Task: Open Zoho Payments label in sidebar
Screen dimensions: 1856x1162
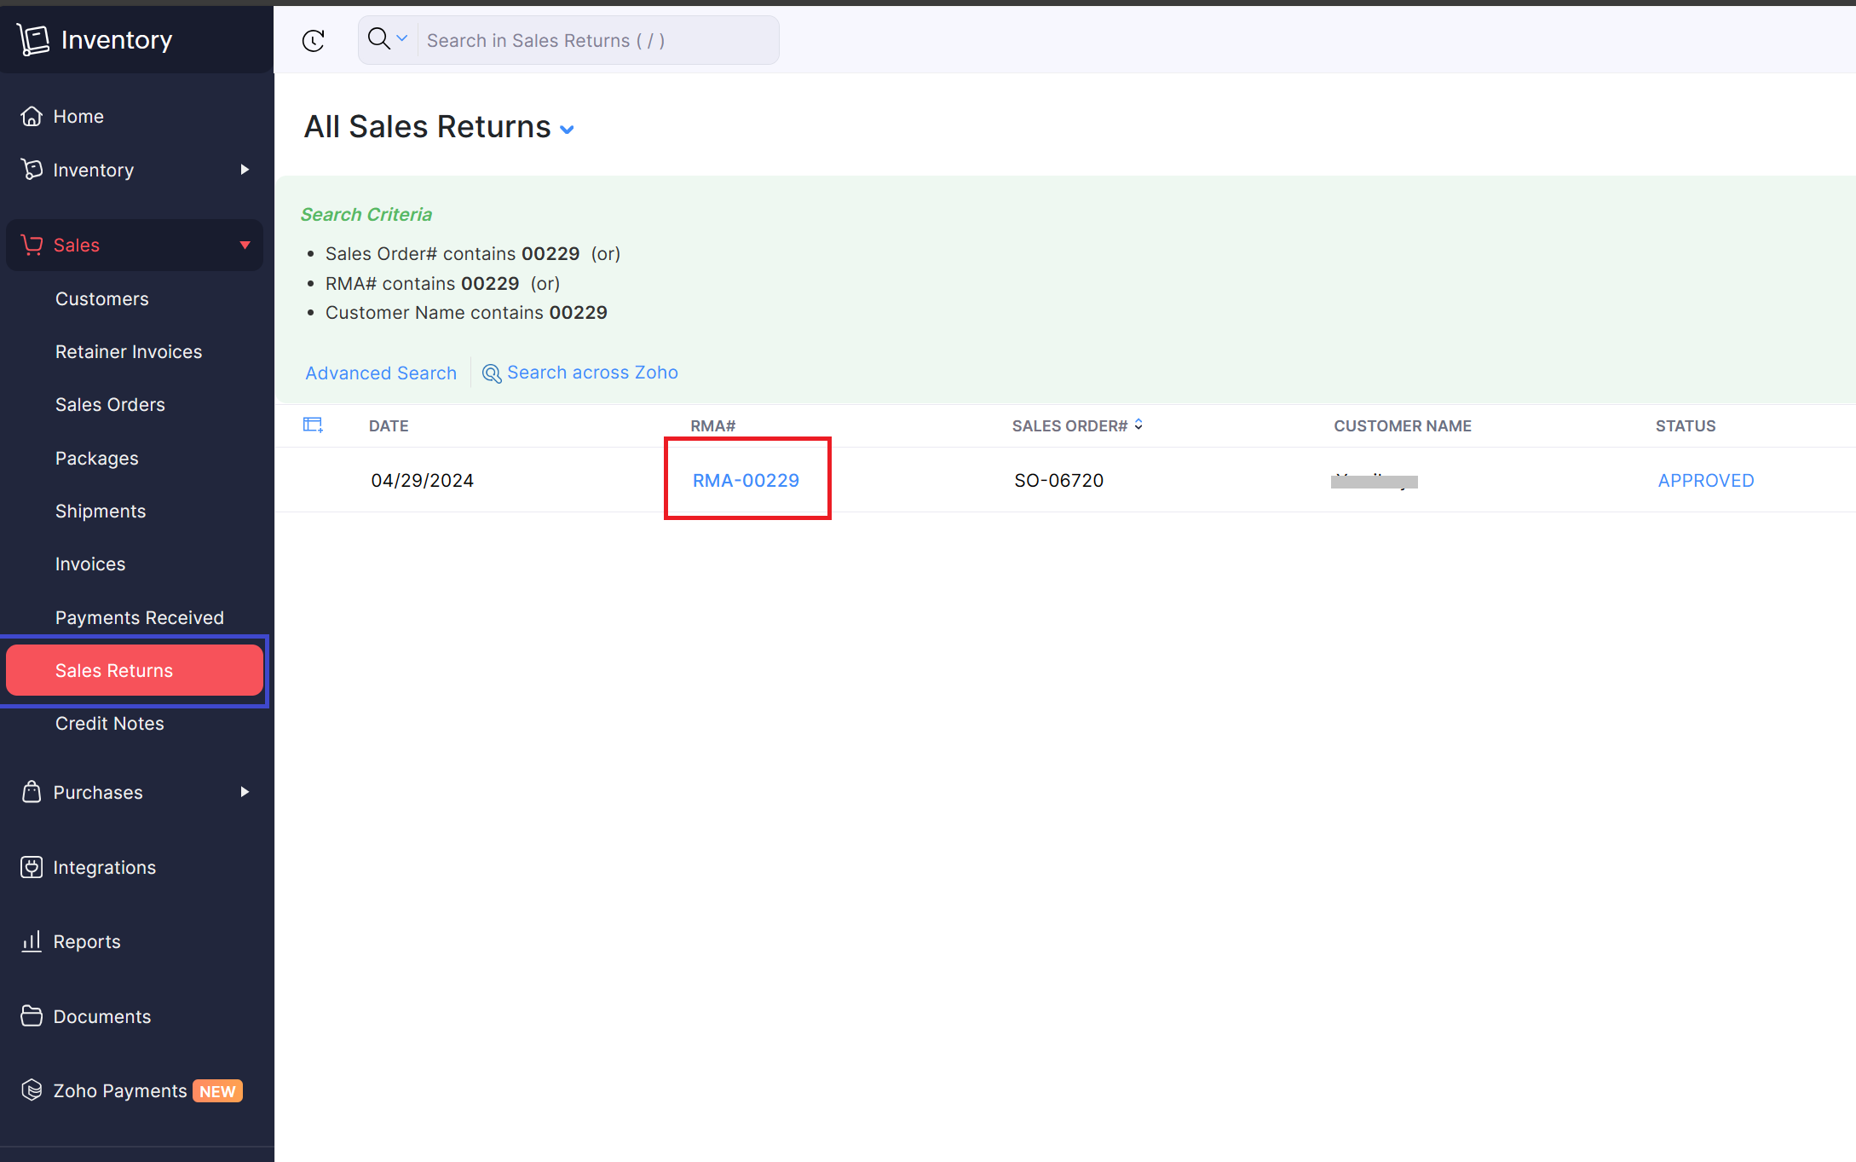Action: [x=120, y=1091]
